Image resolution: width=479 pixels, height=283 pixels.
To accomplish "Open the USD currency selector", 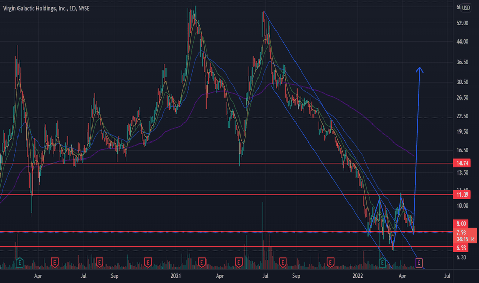I will [x=466, y=8].
